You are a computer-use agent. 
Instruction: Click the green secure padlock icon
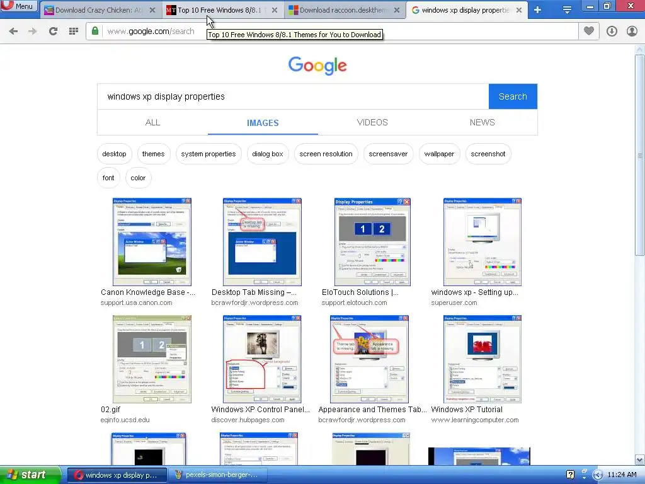95,31
